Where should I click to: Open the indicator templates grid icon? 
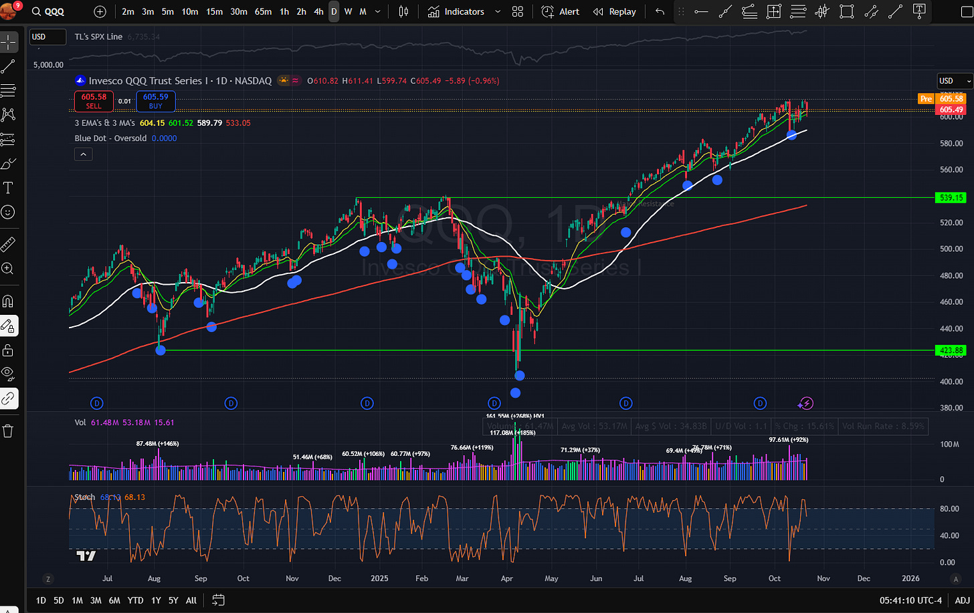click(517, 11)
